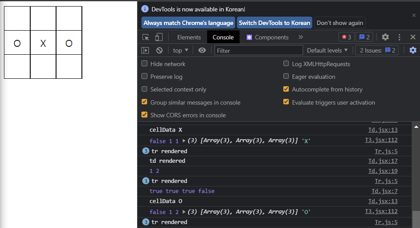Screen dimensions: 420x228
Task: Create a live expression with eye icon
Action: (x=202, y=50)
